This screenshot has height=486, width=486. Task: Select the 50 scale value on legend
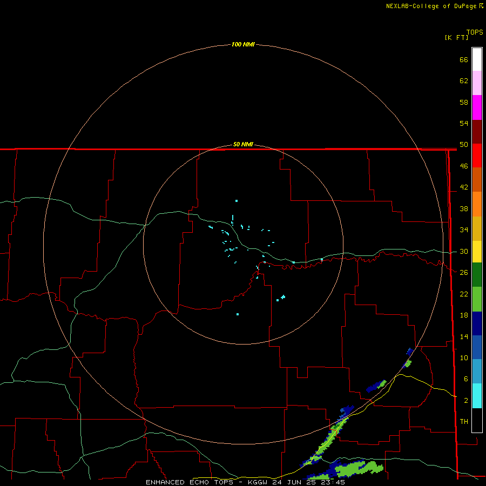(464, 145)
